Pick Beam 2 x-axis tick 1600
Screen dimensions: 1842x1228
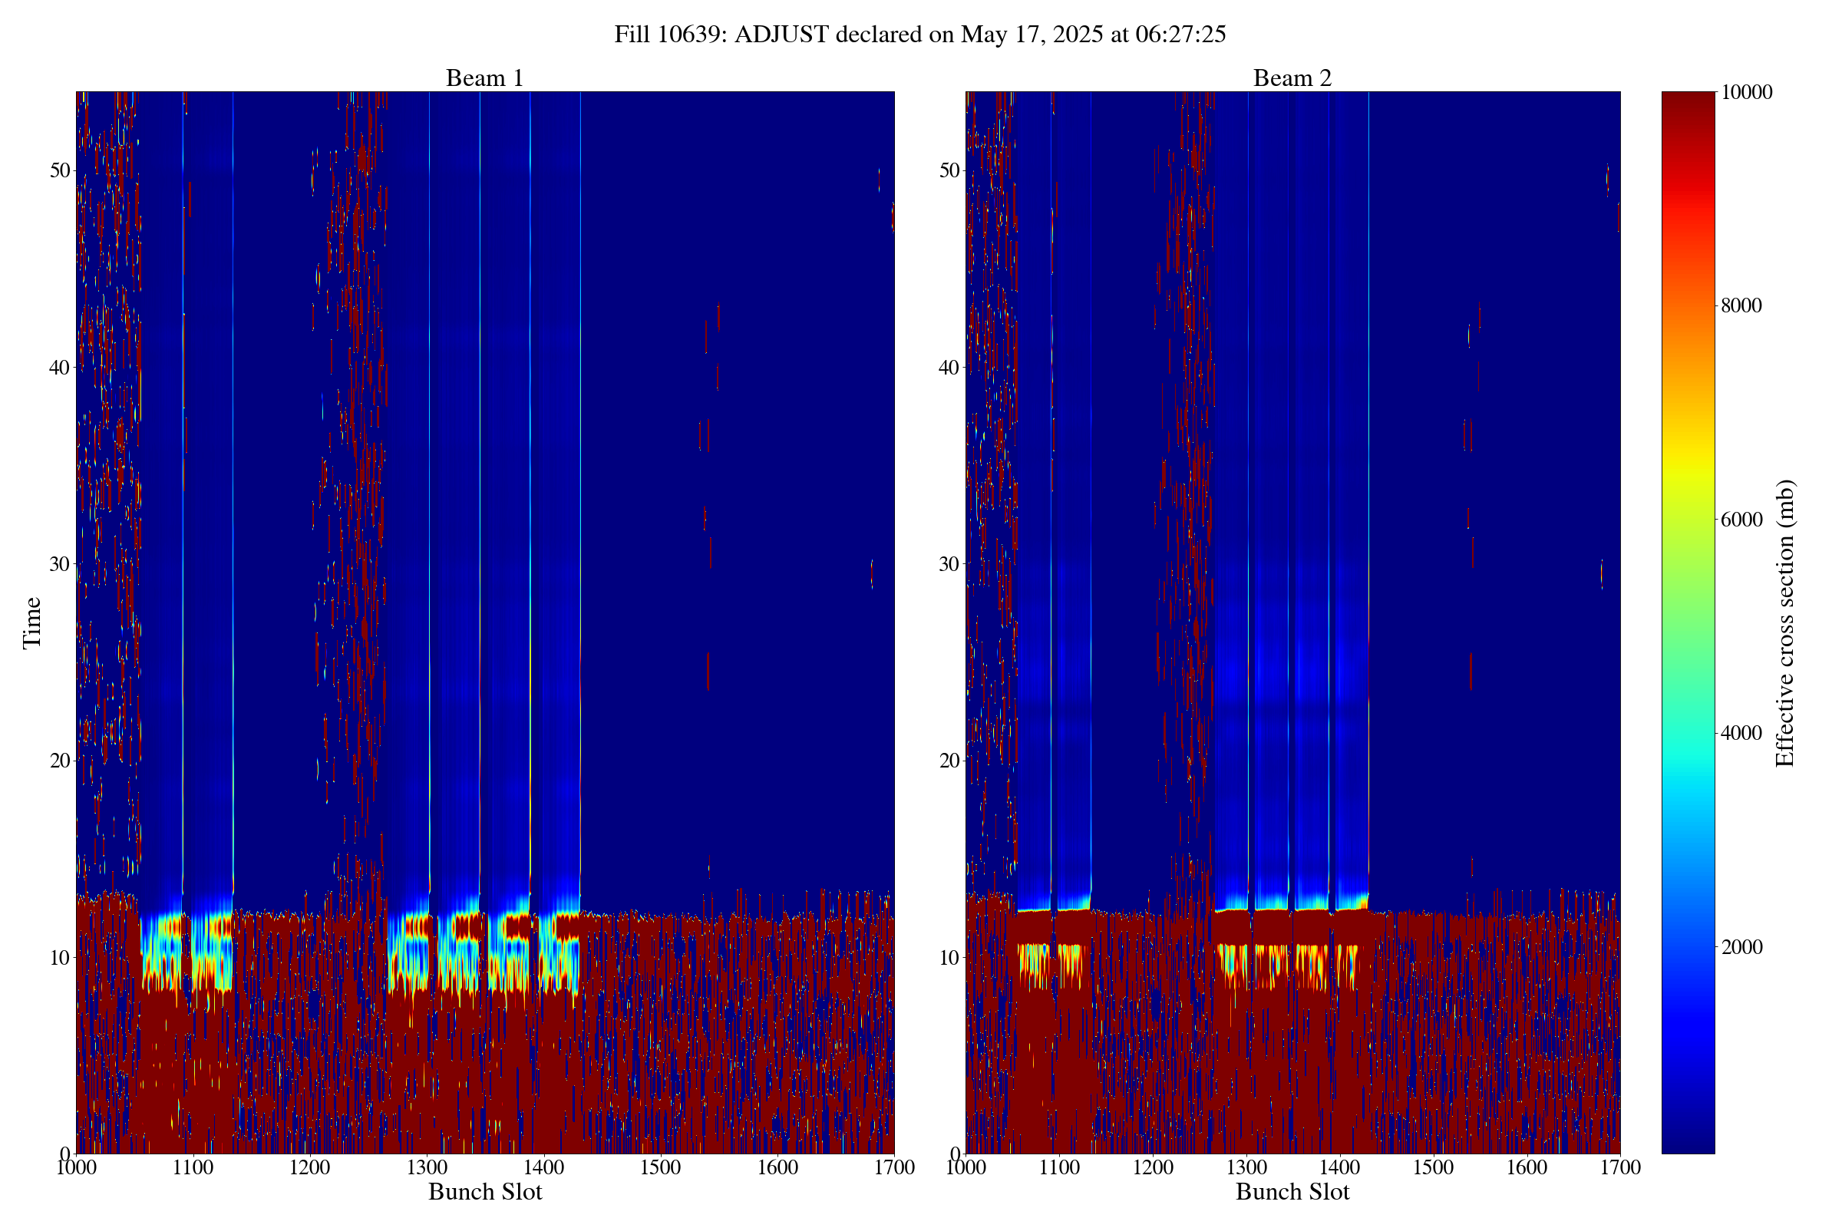[x=1527, y=1167]
